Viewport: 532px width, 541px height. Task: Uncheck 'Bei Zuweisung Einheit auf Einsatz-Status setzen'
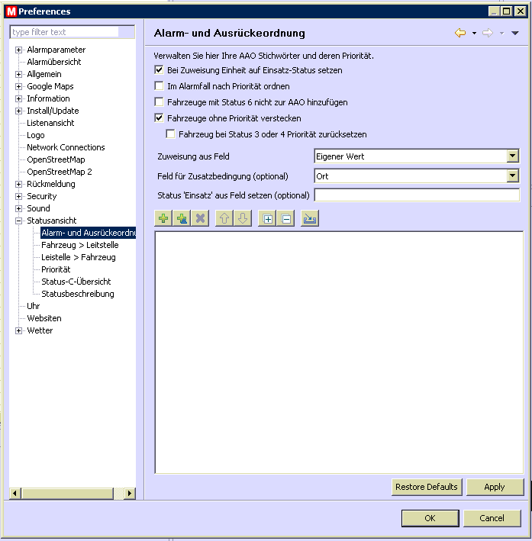click(x=160, y=70)
